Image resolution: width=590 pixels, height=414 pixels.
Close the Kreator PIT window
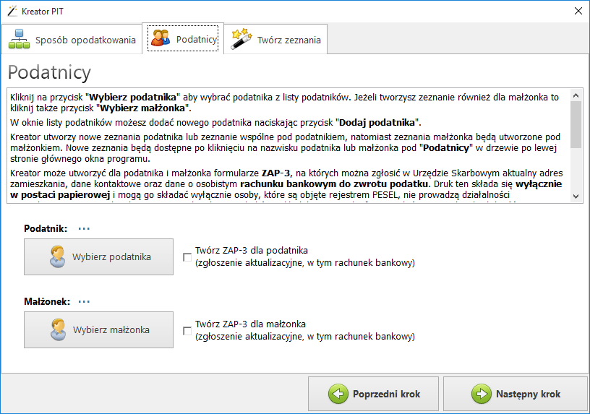[578, 11]
